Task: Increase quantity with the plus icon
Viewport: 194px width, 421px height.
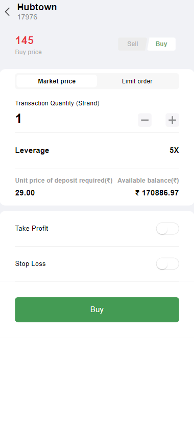Action: pos(172,120)
